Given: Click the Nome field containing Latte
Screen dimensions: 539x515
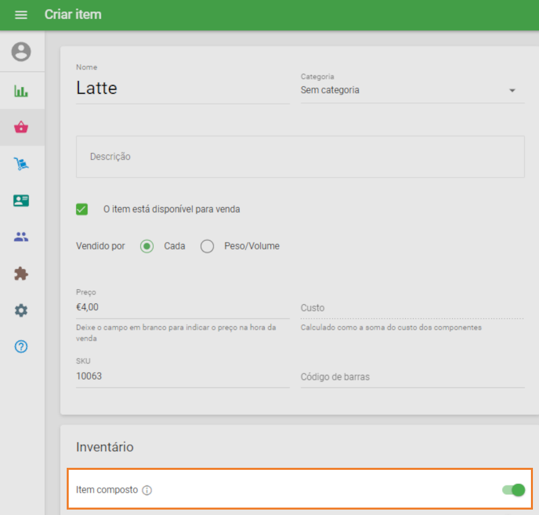Looking at the screenshot, I should point(182,88).
